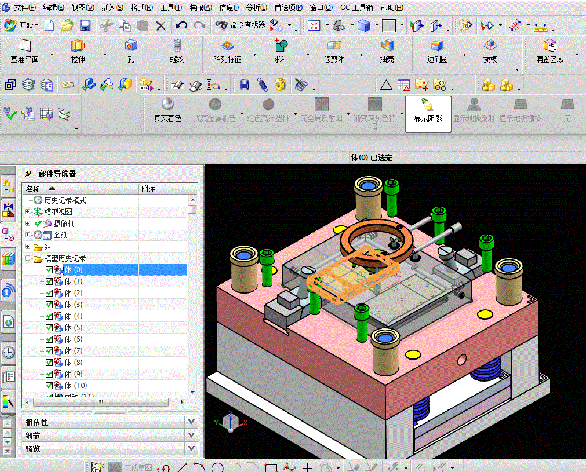Image resolution: width=586 pixels, height=472 pixels.
Task: Sort by the 名称 column header
Action: (x=80, y=189)
